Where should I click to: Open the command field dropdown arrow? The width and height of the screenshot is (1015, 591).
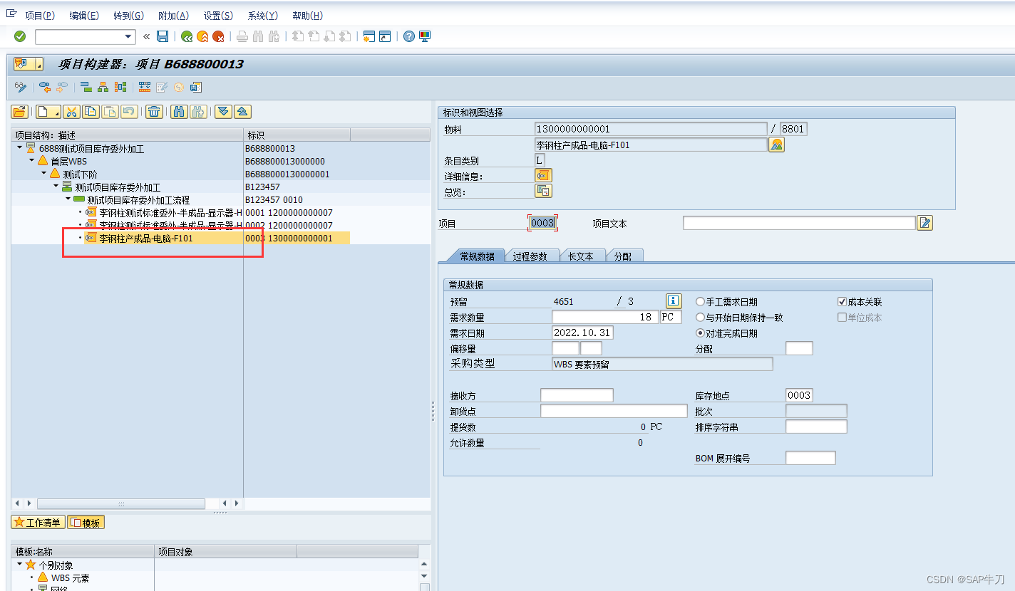[128, 36]
